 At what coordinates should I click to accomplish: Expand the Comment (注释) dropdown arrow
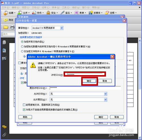tap(116, 13)
